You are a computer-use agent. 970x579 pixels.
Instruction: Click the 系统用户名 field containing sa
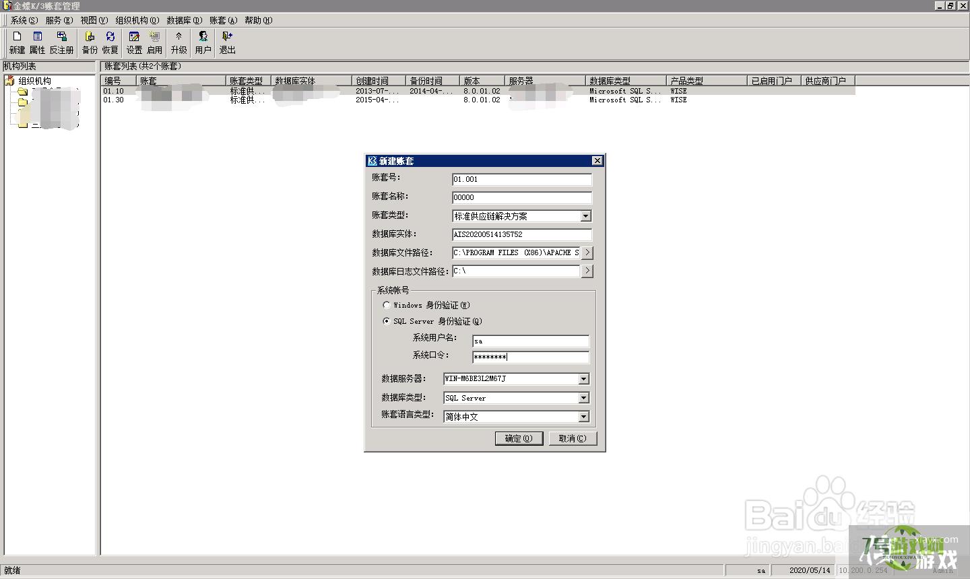[531, 341]
